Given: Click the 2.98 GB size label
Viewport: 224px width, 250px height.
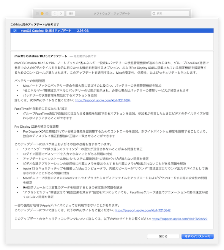Looking at the screenshot, I should [83, 31].
